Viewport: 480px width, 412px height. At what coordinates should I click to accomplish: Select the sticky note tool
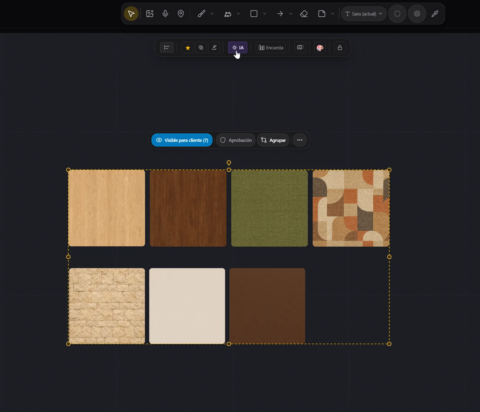click(322, 14)
